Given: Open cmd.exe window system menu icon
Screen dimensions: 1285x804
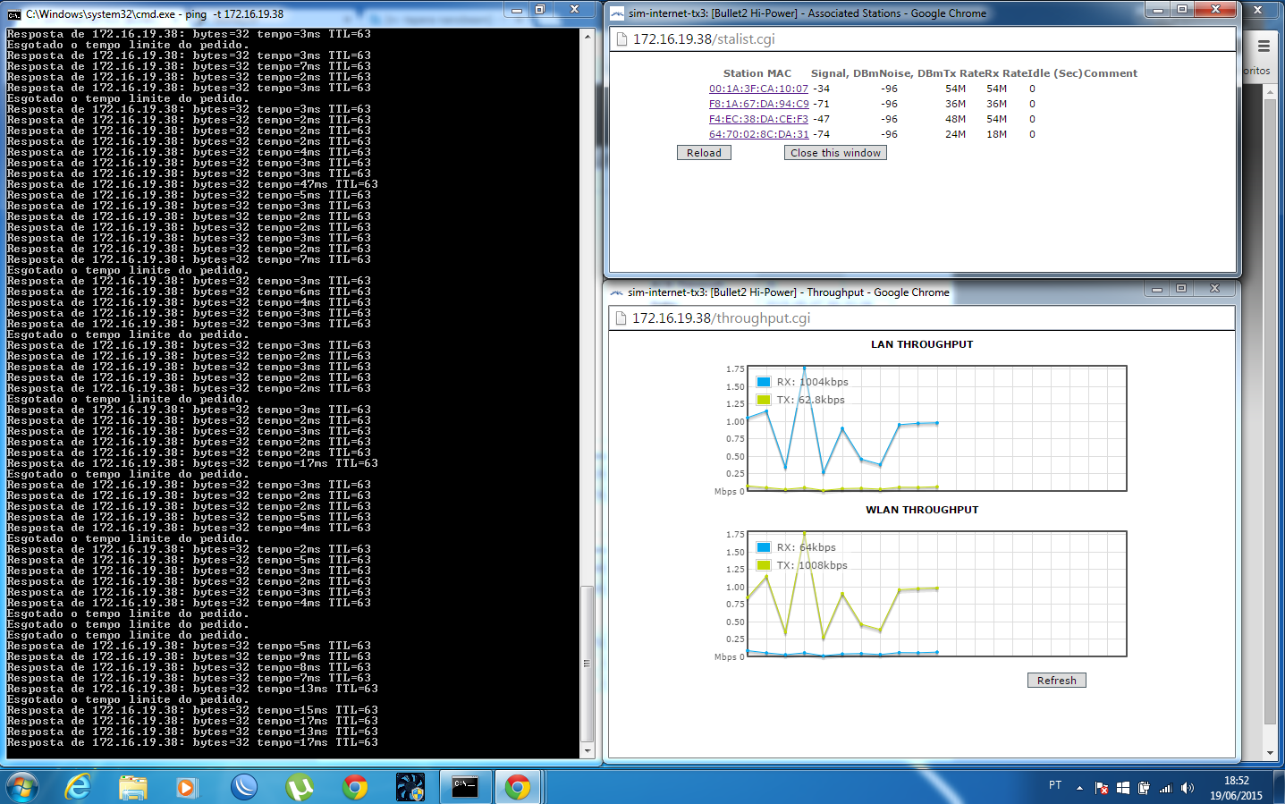Looking at the screenshot, I should [14, 14].
